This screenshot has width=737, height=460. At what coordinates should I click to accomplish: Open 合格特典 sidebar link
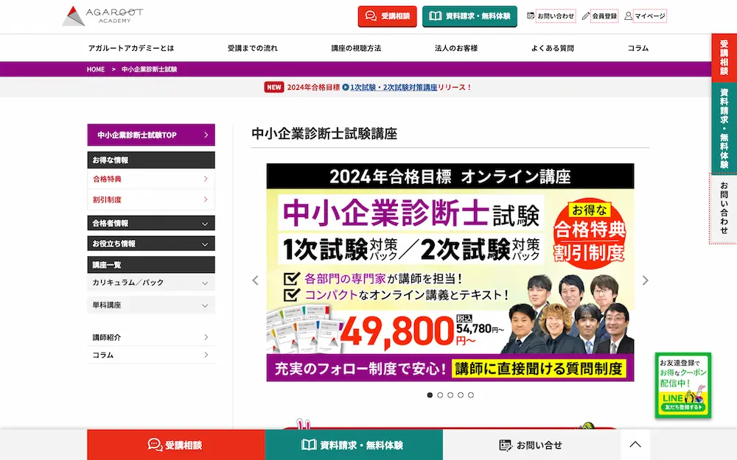pyautogui.click(x=151, y=179)
